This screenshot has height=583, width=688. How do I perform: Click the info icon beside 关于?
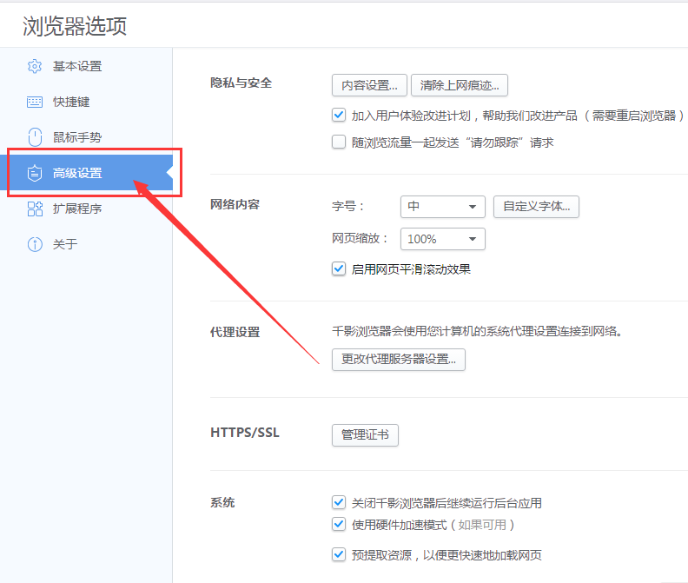35,244
